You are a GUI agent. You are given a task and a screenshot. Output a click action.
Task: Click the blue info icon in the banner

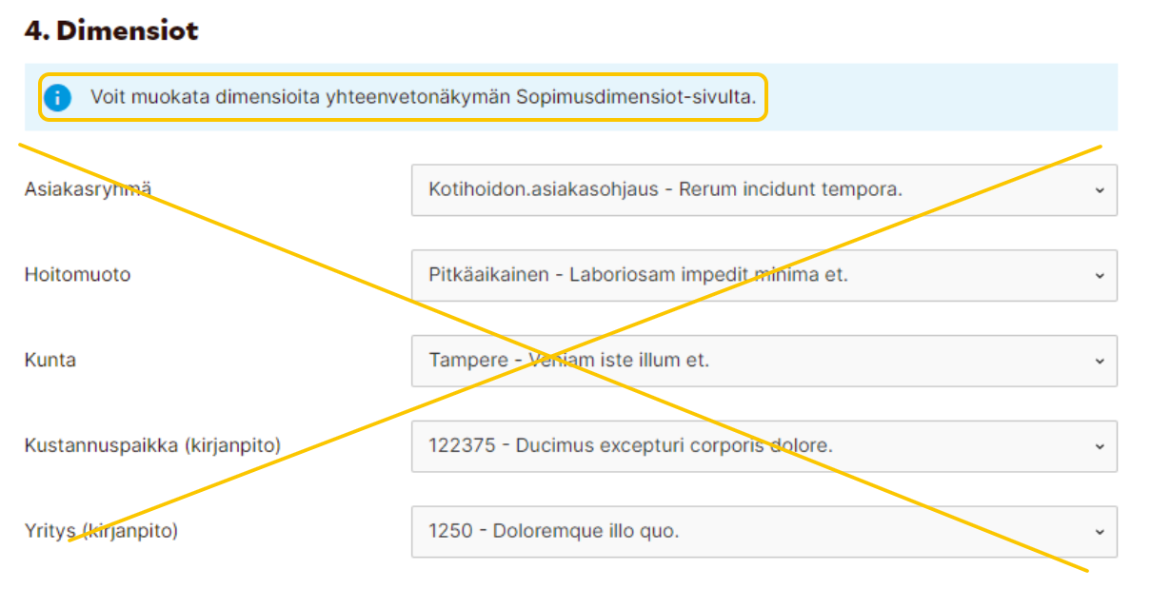tap(58, 97)
